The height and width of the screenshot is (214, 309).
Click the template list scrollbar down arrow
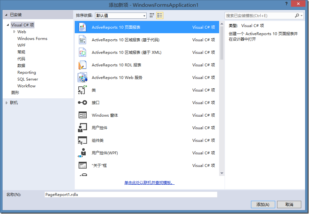pyautogui.click(x=222, y=173)
